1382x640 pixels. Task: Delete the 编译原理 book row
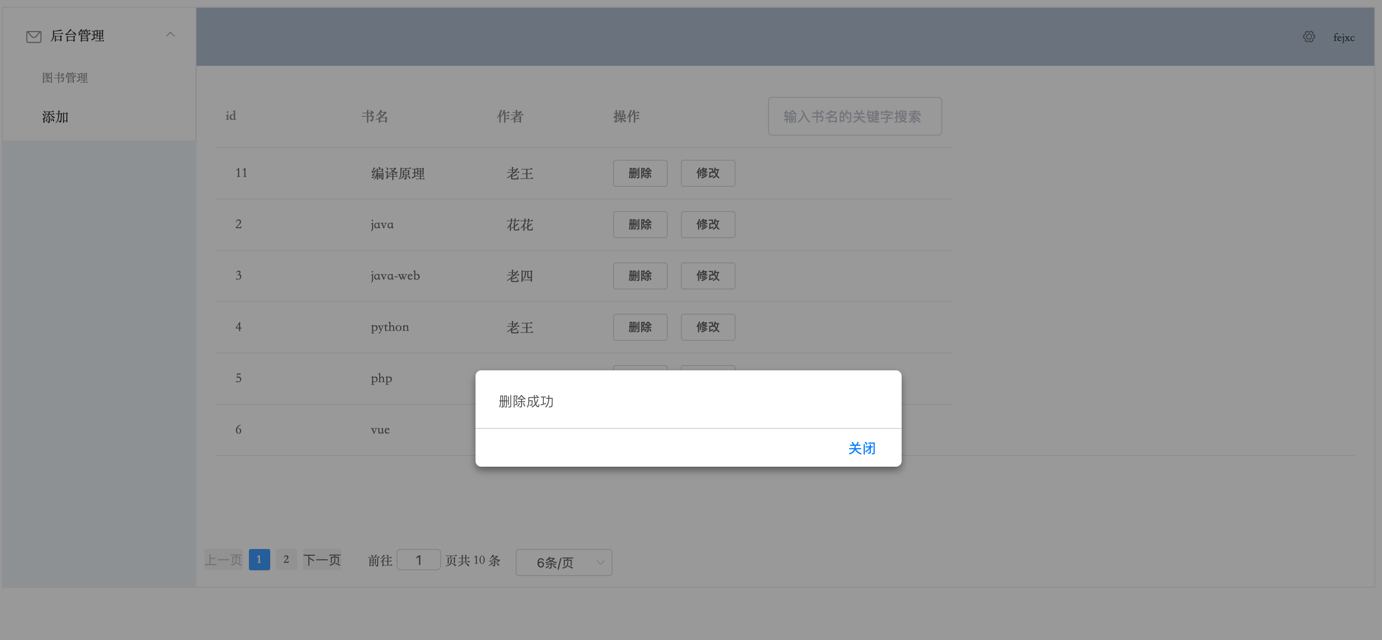tap(640, 173)
